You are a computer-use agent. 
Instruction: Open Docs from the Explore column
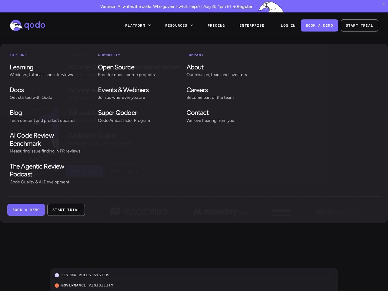17,90
